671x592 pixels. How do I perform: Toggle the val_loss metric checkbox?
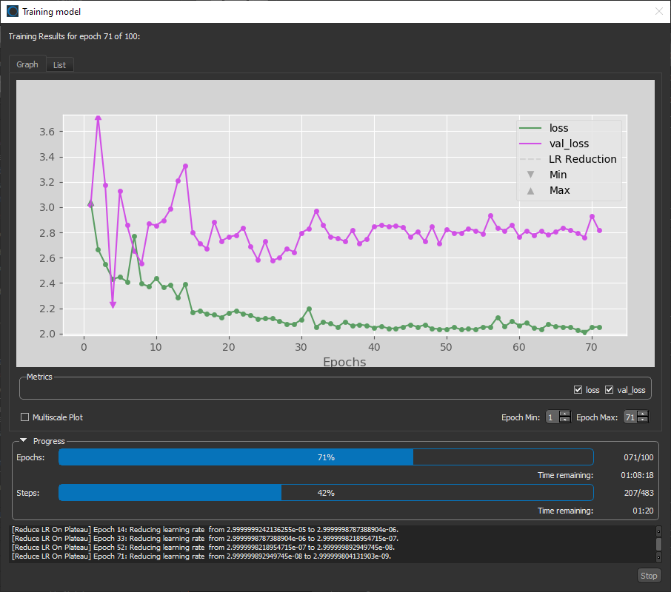(x=610, y=390)
